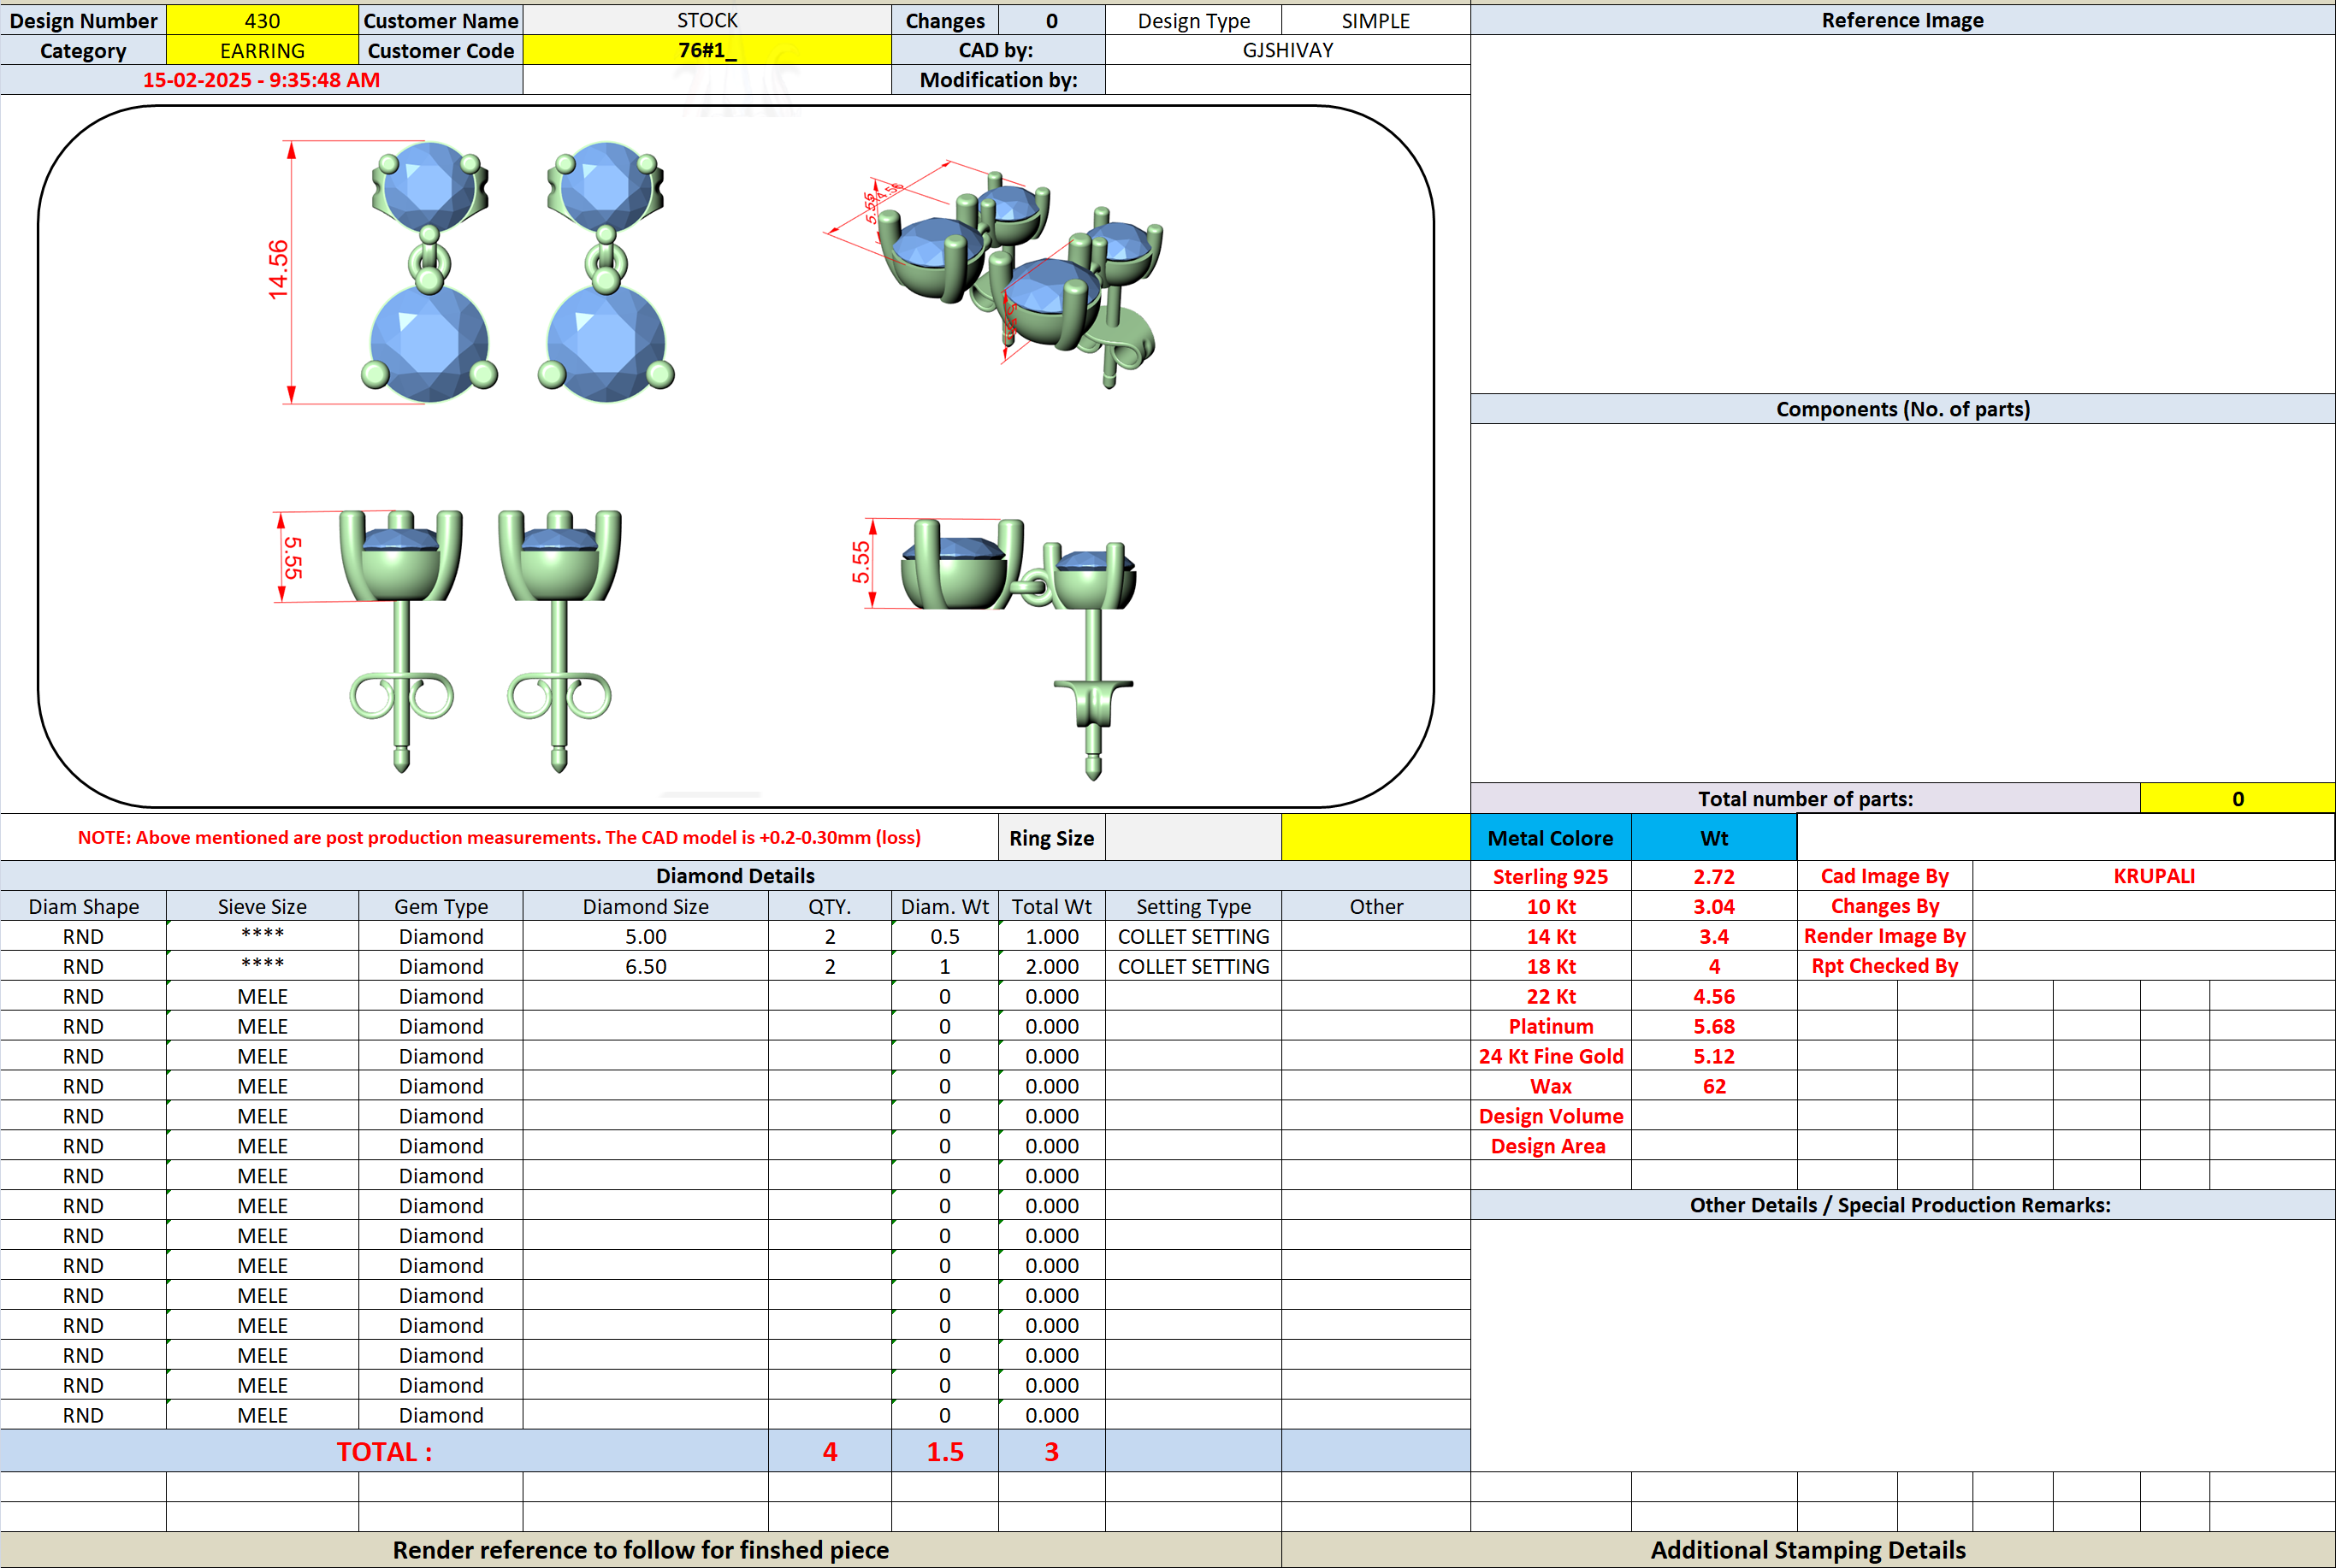Click the Platinum weight 5.68
This screenshot has width=2336, height=1568.
point(1714,1026)
